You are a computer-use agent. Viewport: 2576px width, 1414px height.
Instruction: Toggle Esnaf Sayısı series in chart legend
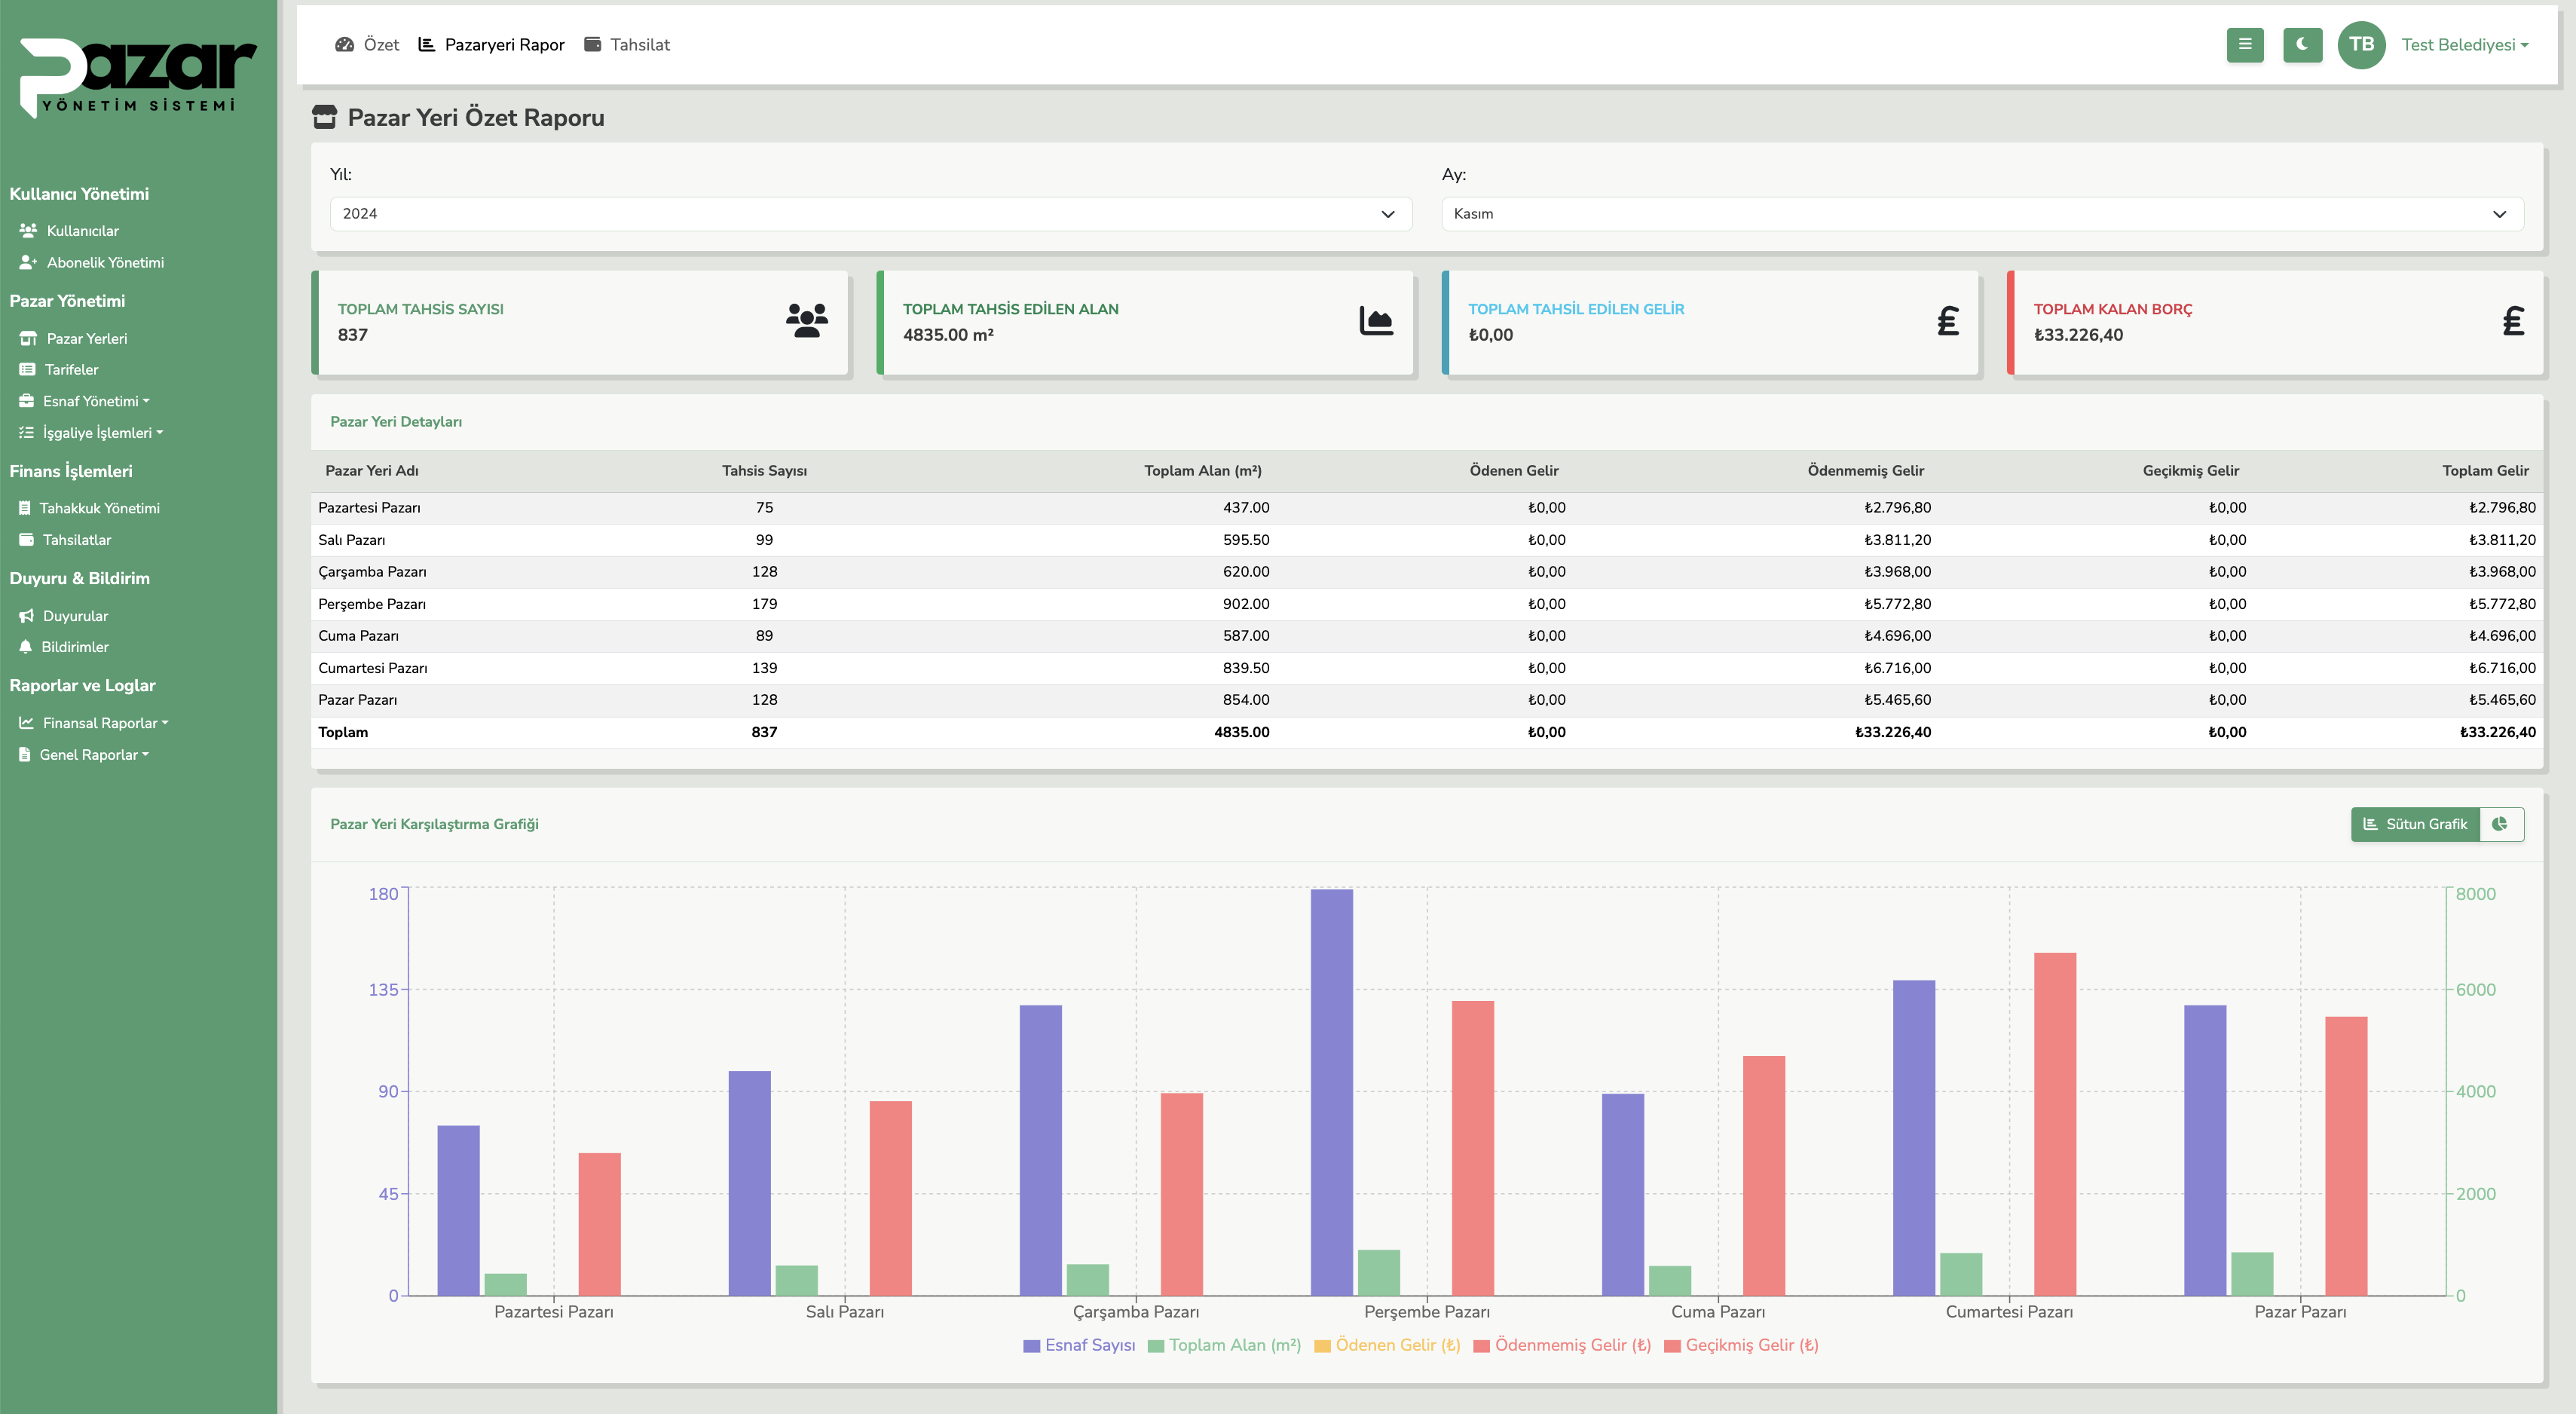coord(1079,1346)
